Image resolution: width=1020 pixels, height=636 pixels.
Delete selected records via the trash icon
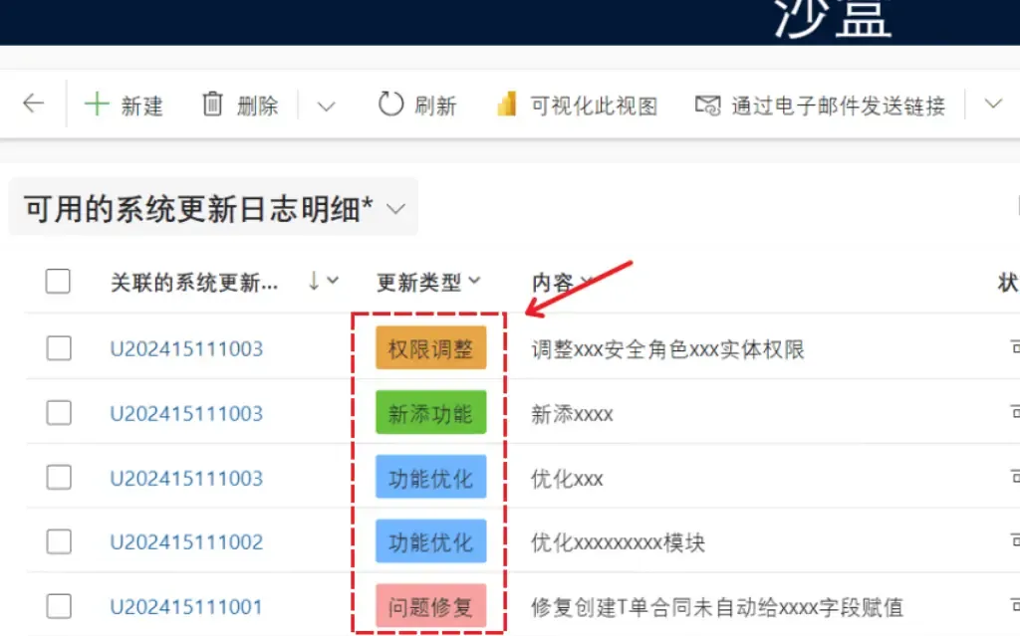[x=213, y=104]
